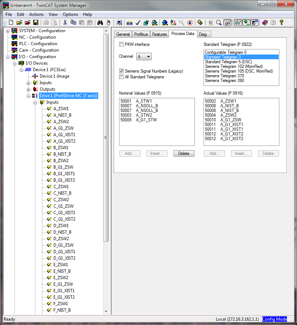Switch to the General tab
The width and height of the screenshot is (297, 325).
coord(123,34)
